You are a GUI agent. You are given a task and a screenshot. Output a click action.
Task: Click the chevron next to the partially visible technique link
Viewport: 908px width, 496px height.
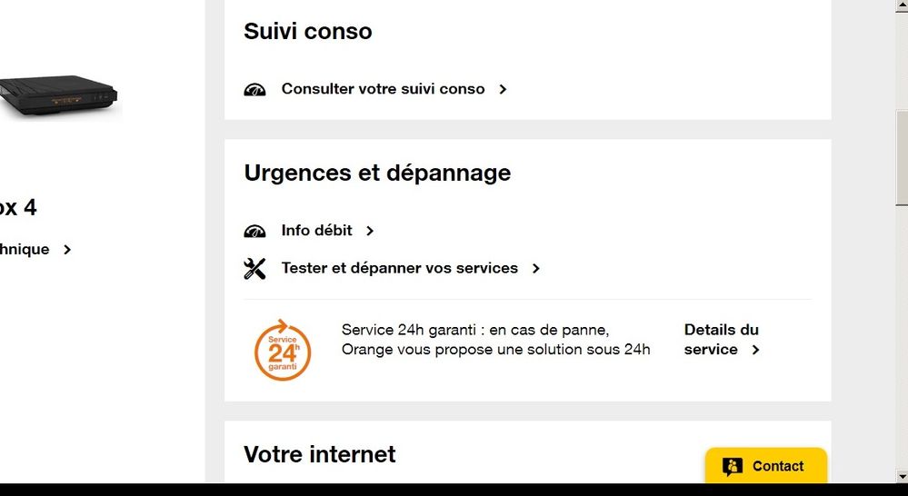(x=67, y=250)
